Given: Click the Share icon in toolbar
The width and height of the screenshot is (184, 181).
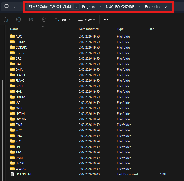Looking at the screenshot, I should coord(31,19).
